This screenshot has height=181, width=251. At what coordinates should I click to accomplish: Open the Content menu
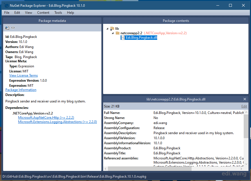pos(43,13)
